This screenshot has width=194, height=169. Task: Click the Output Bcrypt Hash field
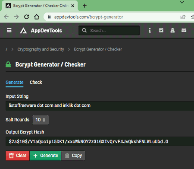[100, 141]
